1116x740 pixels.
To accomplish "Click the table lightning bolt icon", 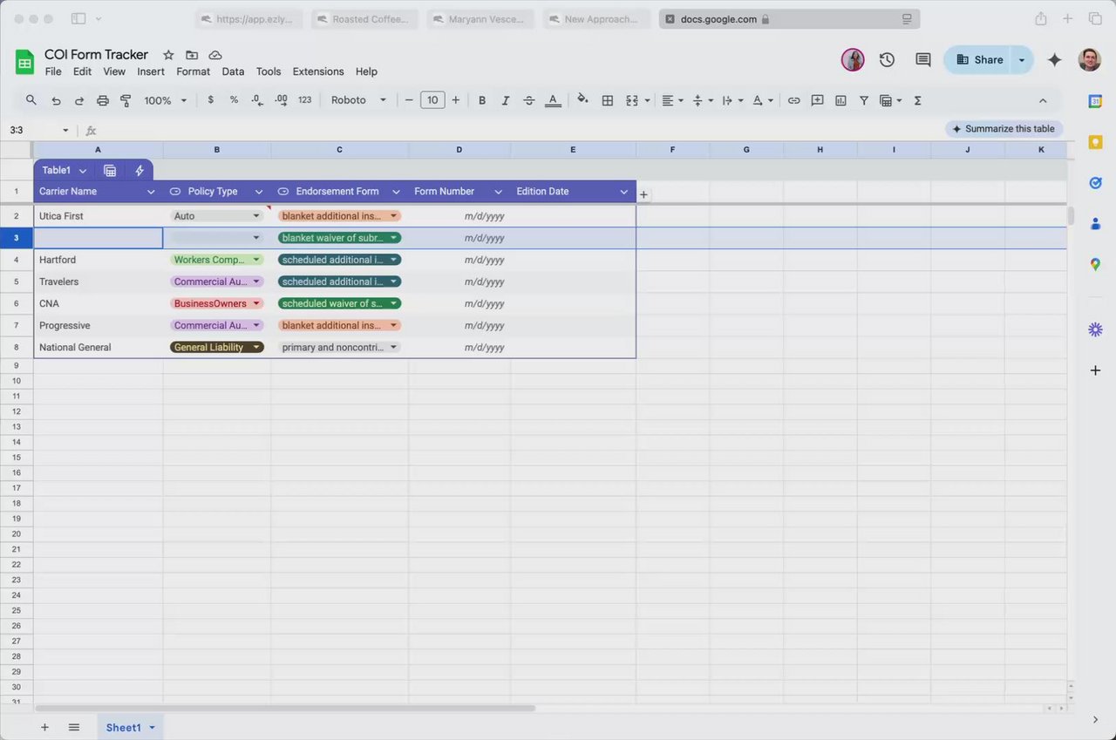I will (139, 171).
